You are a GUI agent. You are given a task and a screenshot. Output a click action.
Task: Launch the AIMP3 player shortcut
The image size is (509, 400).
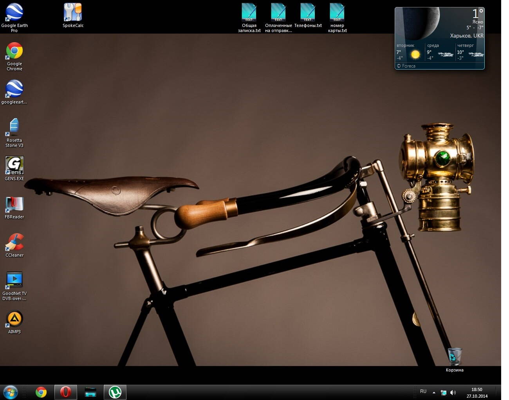pos(14,319)
